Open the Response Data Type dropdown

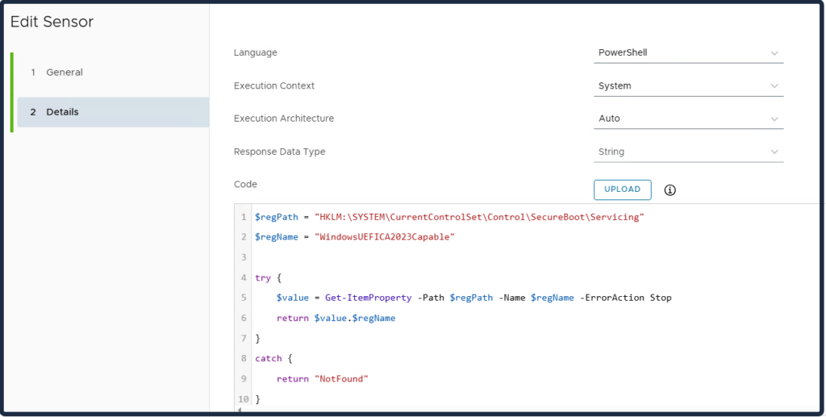coord(688,152)
